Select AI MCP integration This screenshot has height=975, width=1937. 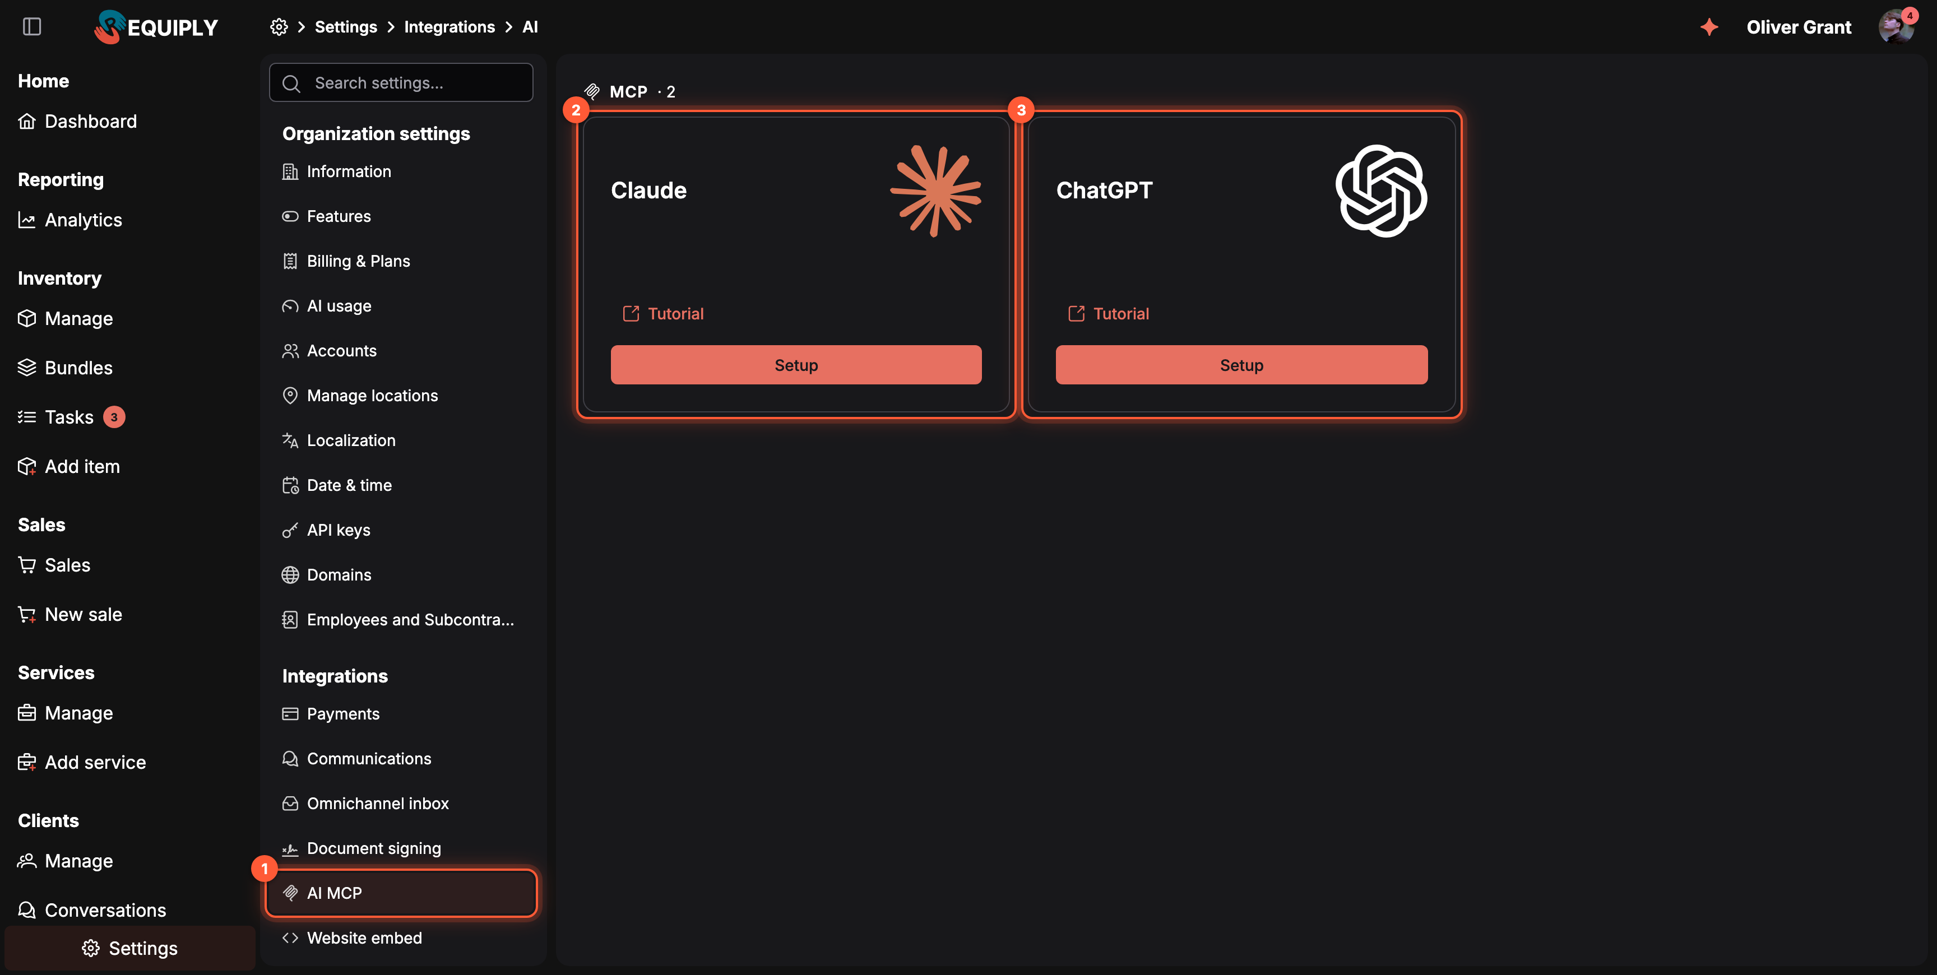pyautogui.click(x=401, y=893)
